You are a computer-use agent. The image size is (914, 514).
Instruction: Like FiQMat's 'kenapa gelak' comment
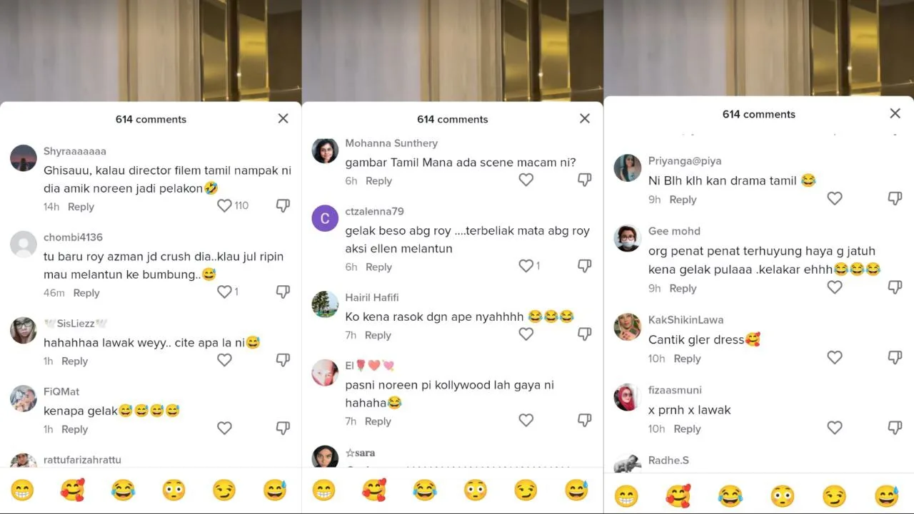click(x=224, y=428)
